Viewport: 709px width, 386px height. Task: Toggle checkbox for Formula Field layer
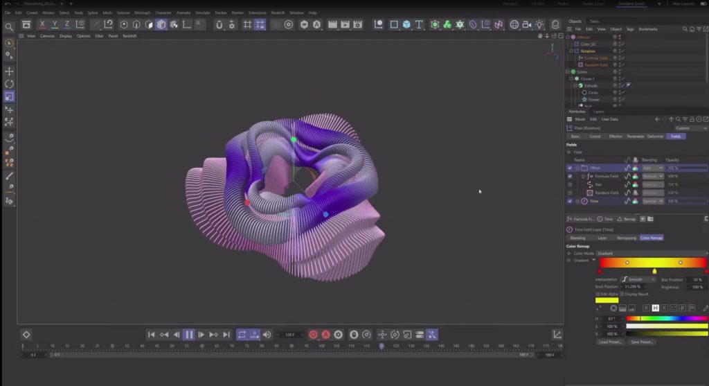tap(570, 176)
